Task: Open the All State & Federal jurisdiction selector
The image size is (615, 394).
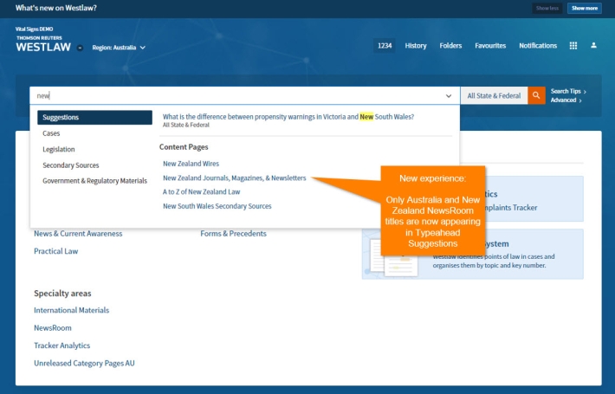Action: tap(494, 95)
